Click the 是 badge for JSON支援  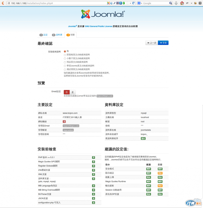(93, 198)
